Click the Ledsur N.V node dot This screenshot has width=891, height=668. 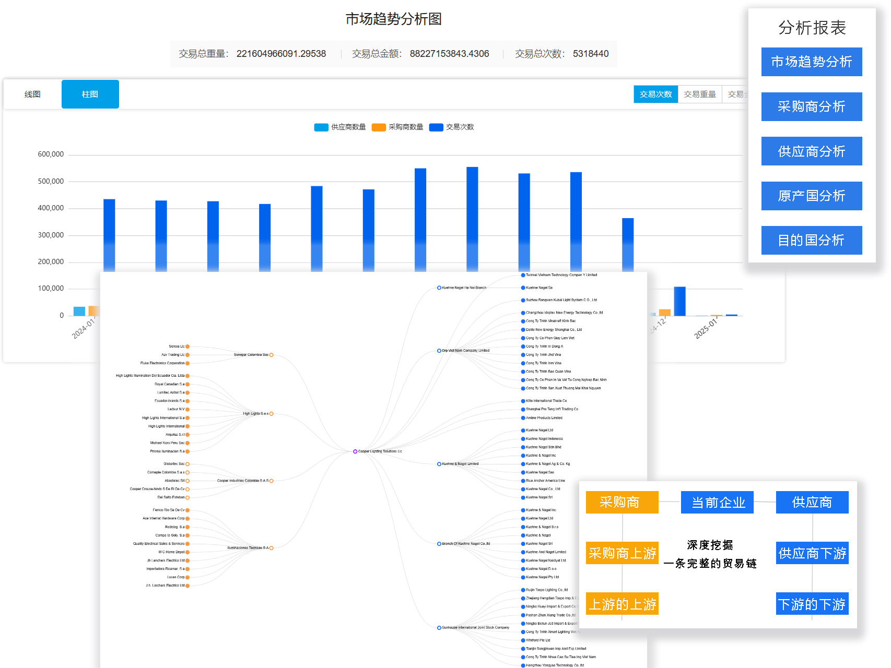(x=187, y=410)
